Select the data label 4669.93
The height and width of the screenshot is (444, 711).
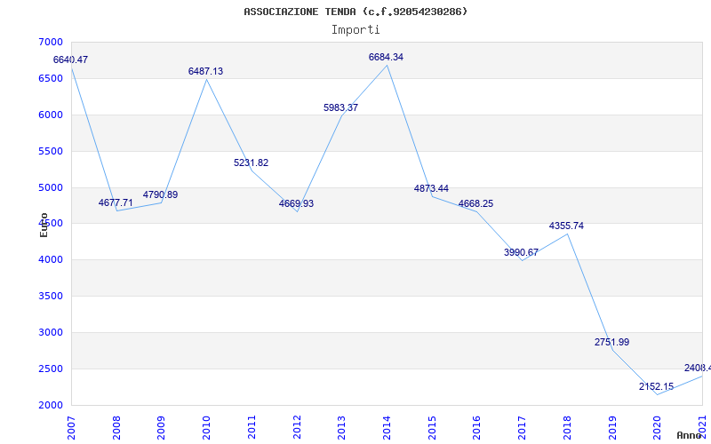(296, 203)
